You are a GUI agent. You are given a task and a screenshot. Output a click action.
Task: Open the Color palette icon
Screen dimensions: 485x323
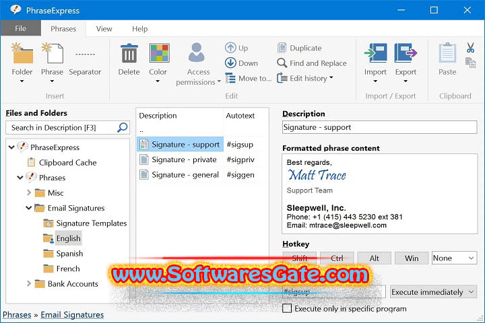pos(159,53)
